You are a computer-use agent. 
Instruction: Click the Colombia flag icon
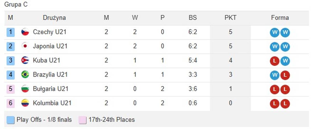[x=25, y=103]
